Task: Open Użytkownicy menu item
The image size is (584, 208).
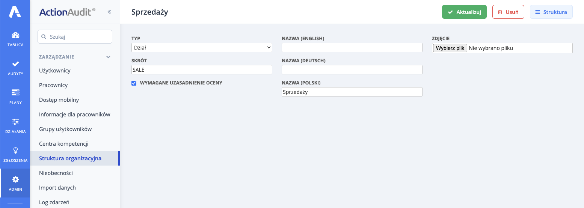Action: click(55, 71)
